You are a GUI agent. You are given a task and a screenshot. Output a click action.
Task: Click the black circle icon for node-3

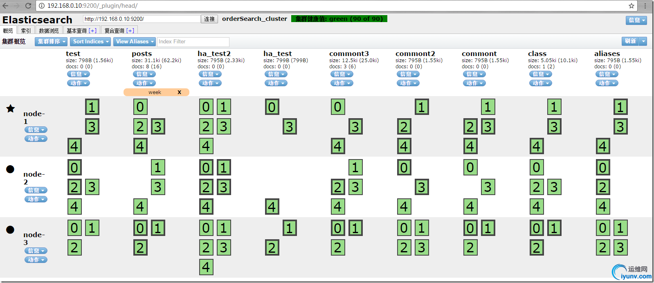pos(10,229)
